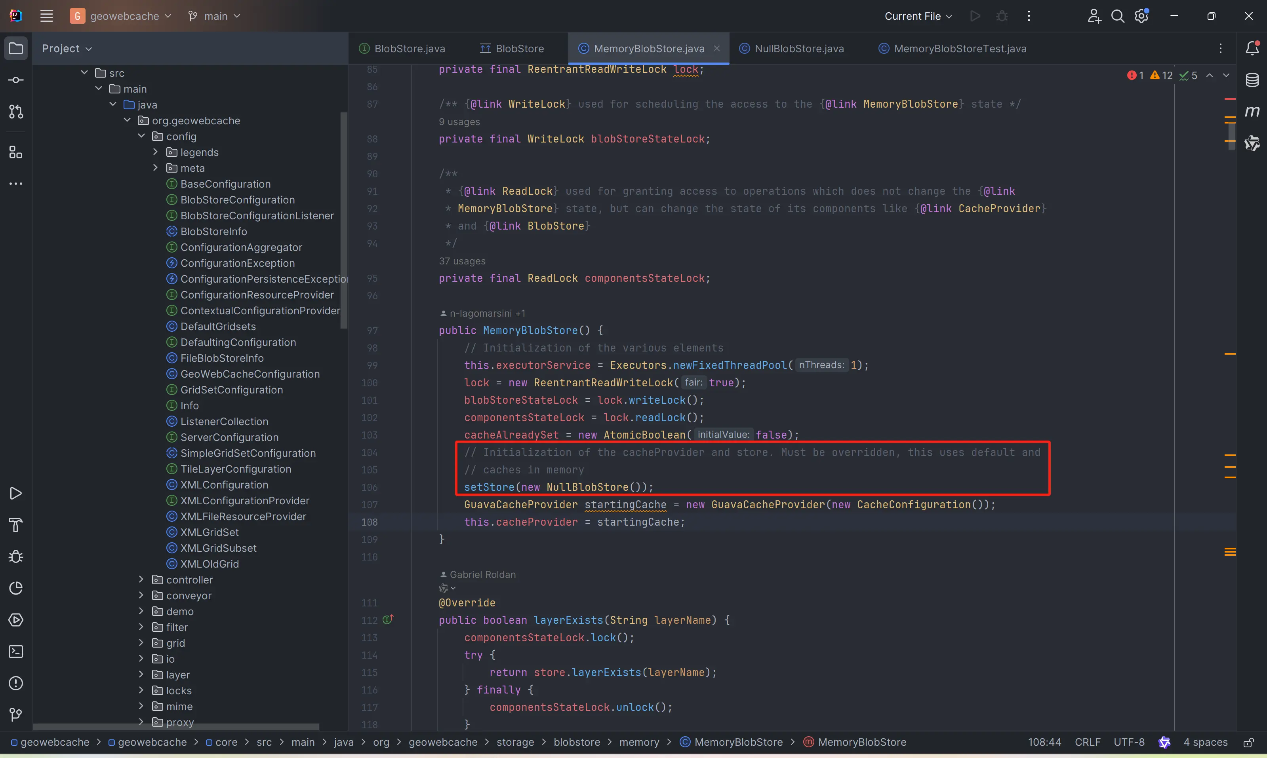This screenshot has height=758, width=1267.
Task: Open the Problems tool window icon
Action: click(16, 684)
